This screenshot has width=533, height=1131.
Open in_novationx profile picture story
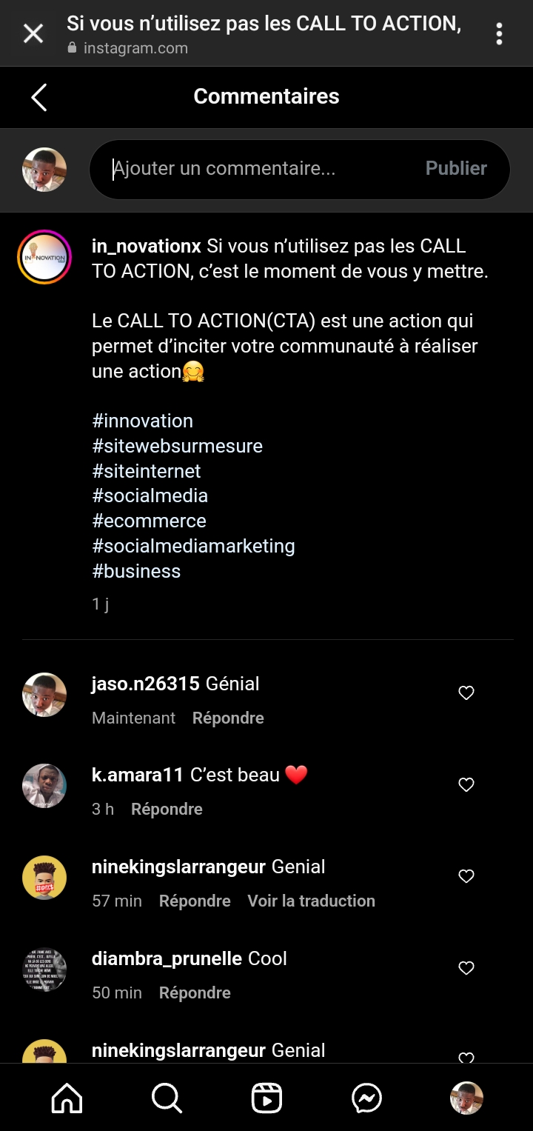tap(44, 258)
